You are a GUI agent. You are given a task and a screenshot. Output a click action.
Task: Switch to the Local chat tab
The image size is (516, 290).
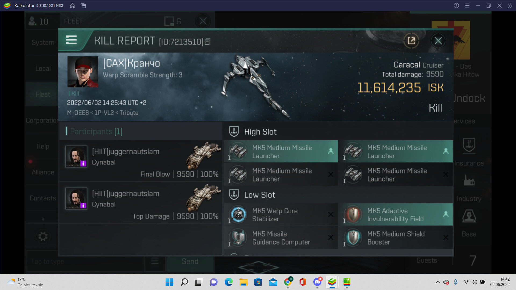click(43, 68)
